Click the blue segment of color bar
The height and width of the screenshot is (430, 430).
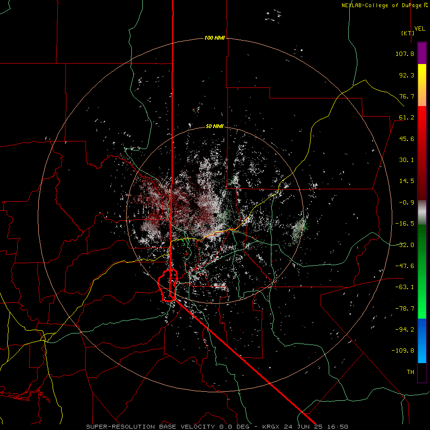(x=422, y=341)
